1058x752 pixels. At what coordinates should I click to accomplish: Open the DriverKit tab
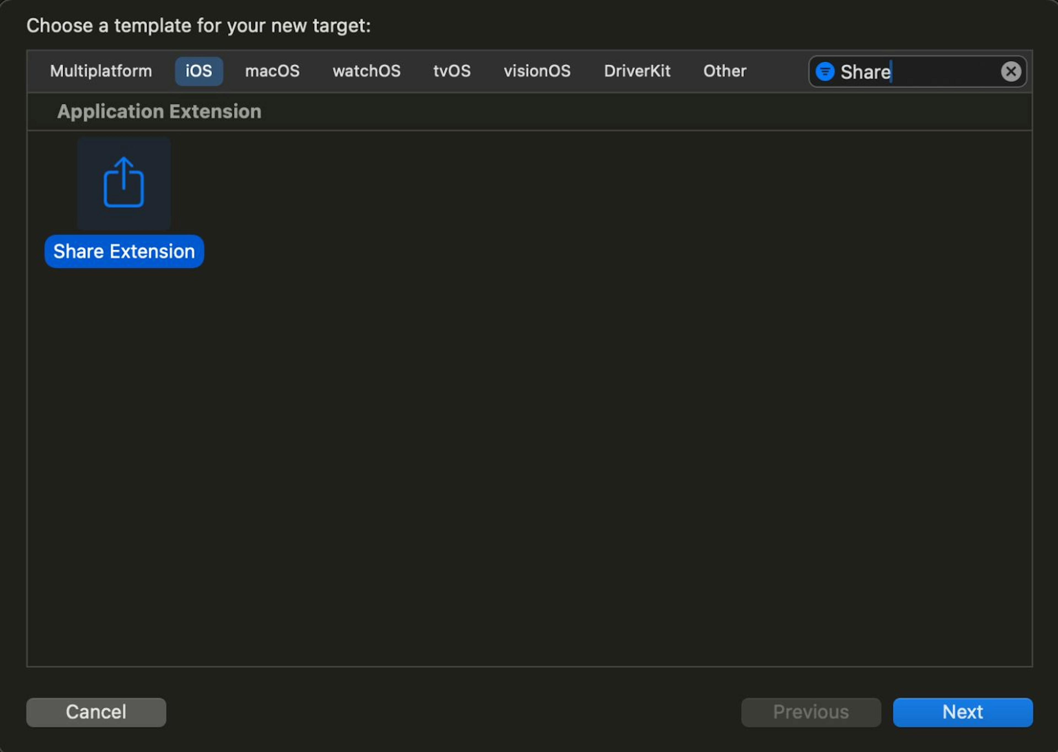(637, 71)
